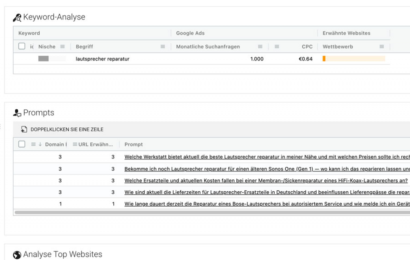Open the prompt about Bose-Lautsprecher repair duration
Viewport: 410px width, 260px height.
tap(266, 204)
